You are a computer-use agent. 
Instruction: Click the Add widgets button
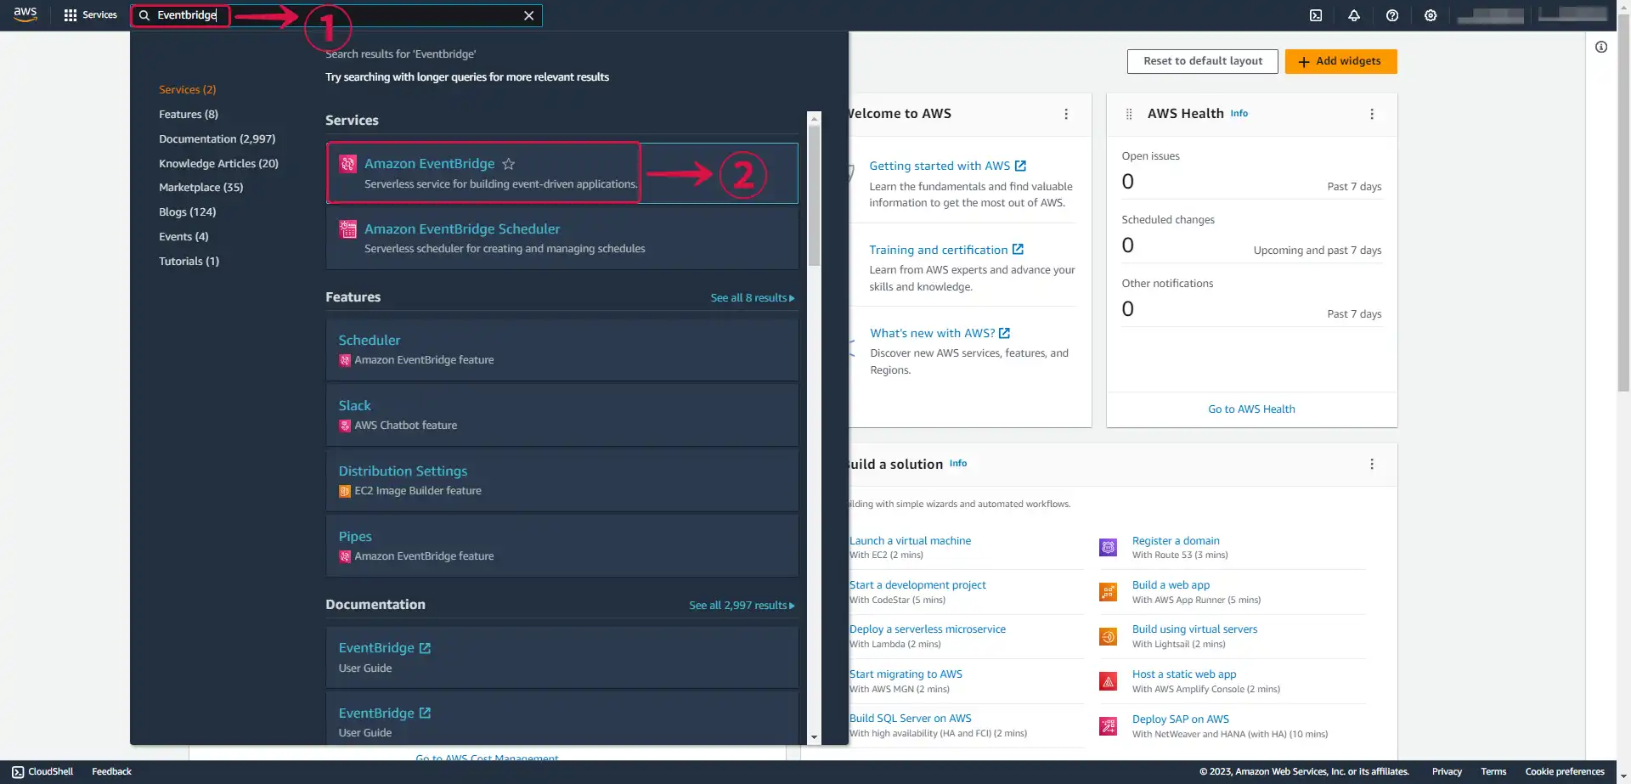(x=1340, y=61)
